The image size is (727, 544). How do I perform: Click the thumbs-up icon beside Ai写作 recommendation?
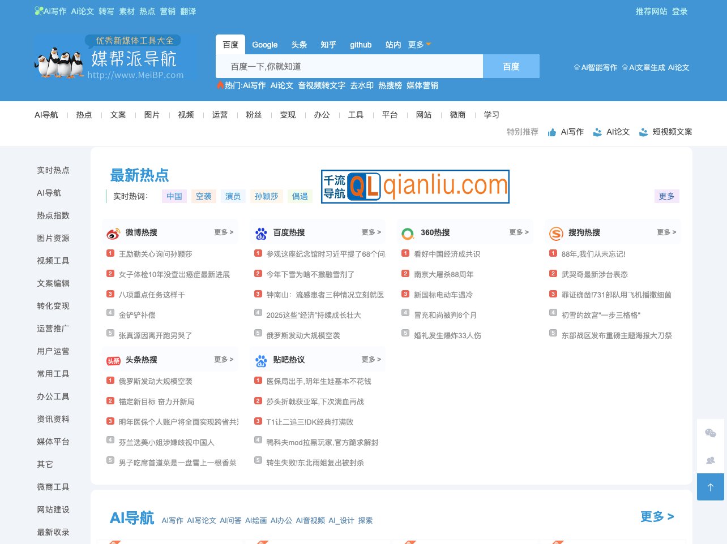tap(552, 132)
